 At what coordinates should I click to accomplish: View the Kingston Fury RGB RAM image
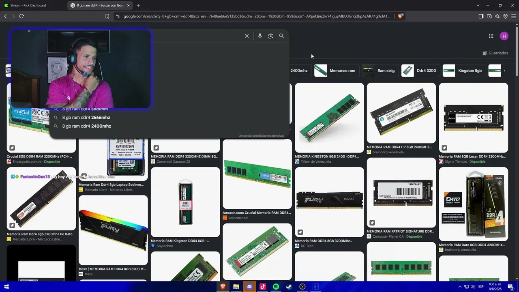[113, 230]
